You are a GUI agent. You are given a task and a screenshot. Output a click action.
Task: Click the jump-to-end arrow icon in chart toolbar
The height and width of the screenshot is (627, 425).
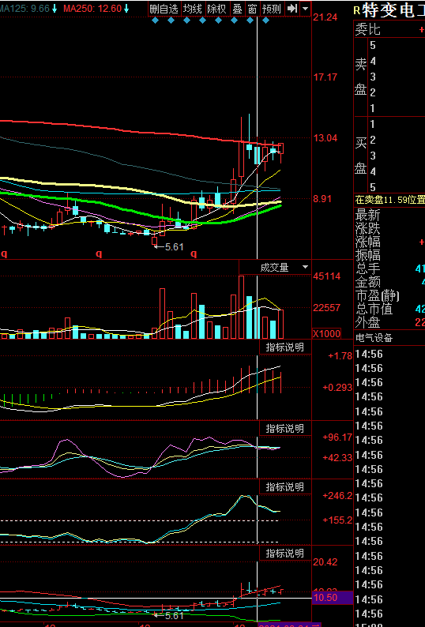click(x=292, y=9)
